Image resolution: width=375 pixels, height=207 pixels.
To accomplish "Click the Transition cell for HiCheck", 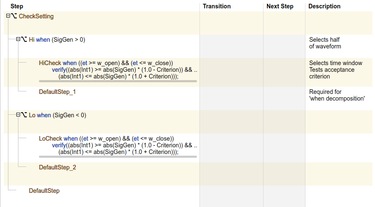I will (231, 70).
